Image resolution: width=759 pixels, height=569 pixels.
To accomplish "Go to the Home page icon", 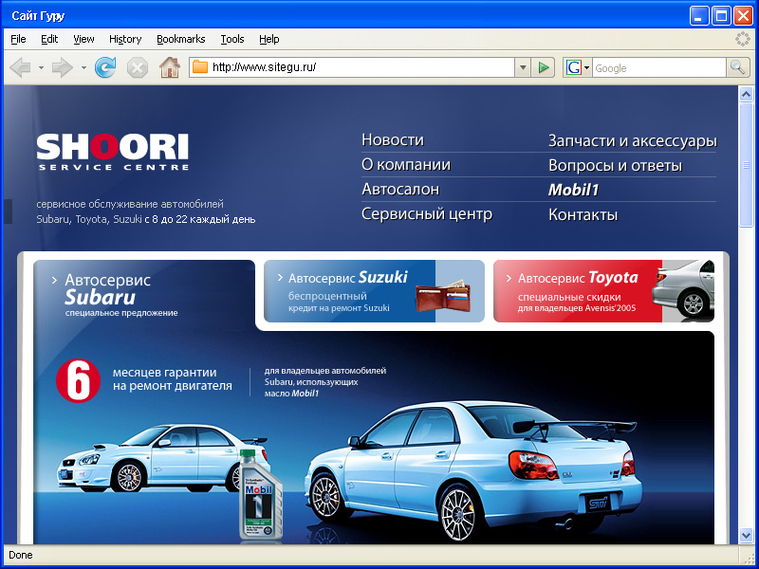I will (x=170, y=67).
